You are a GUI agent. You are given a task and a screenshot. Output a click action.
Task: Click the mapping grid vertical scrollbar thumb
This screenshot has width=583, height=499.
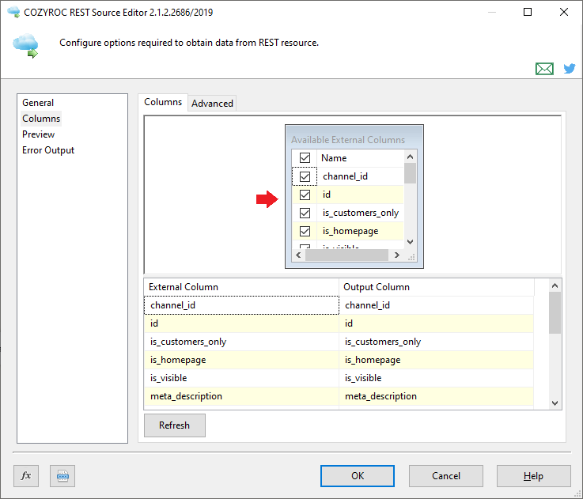click(x=555, y=312)
